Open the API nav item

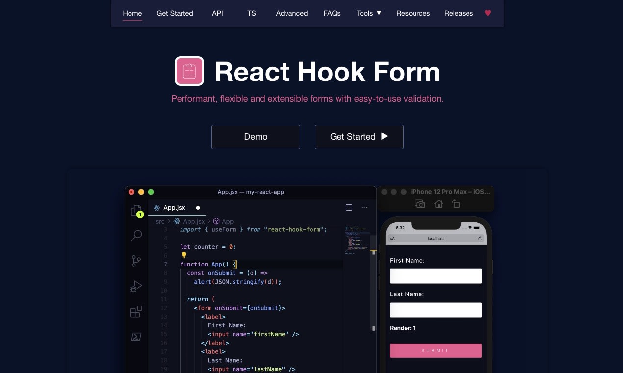pos(217,13)
